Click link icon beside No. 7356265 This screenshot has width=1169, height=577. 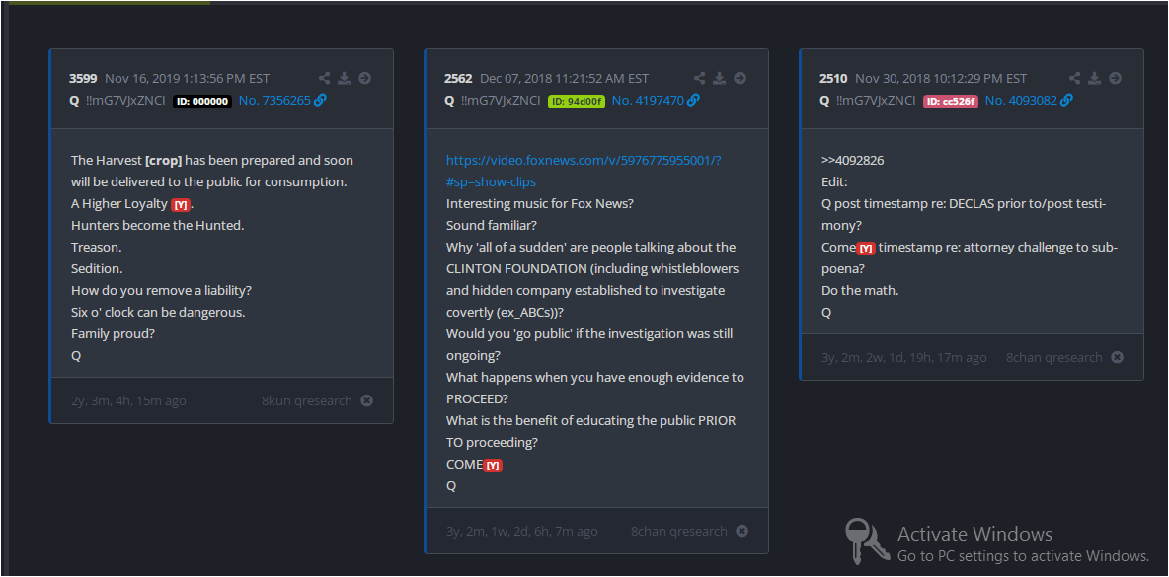click(x=320, y=100)
